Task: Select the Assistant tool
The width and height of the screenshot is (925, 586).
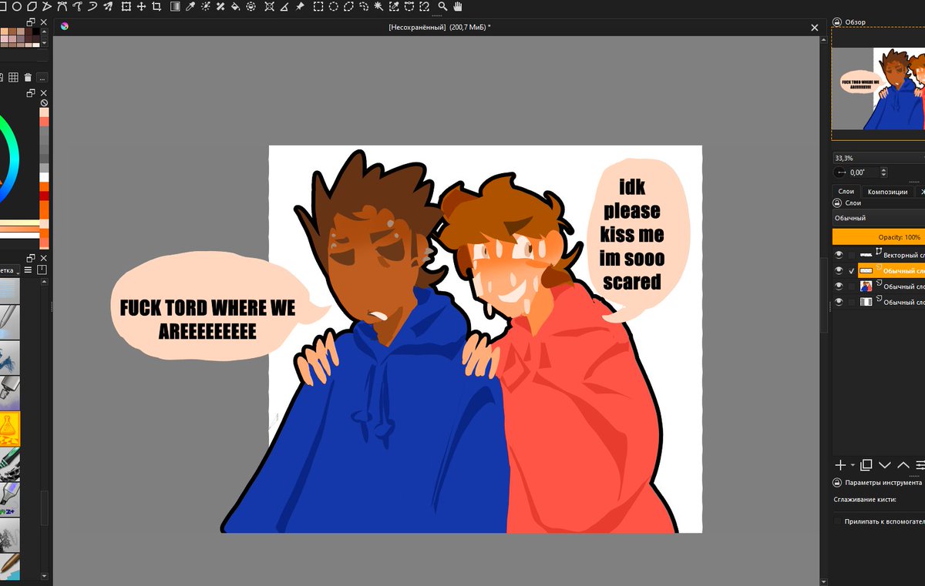Action: click(x=269, y=6)
